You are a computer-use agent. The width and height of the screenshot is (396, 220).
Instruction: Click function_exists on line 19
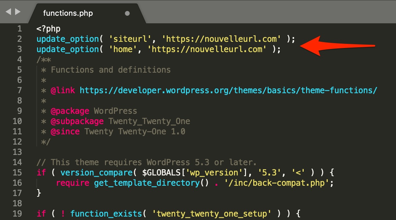106,214
